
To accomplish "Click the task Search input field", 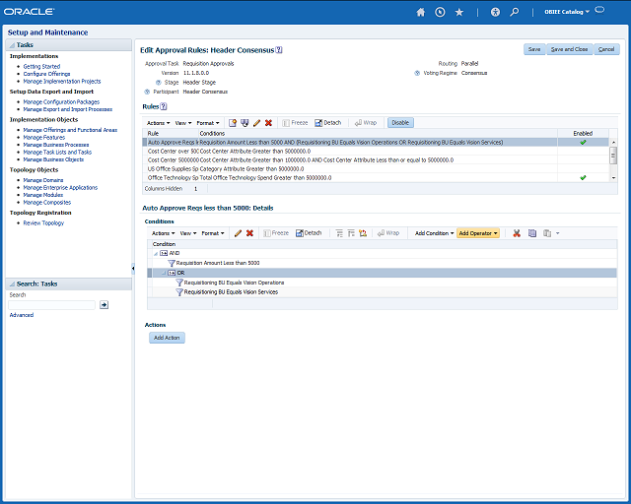I will pyautogui.click(x=51, y=305).
